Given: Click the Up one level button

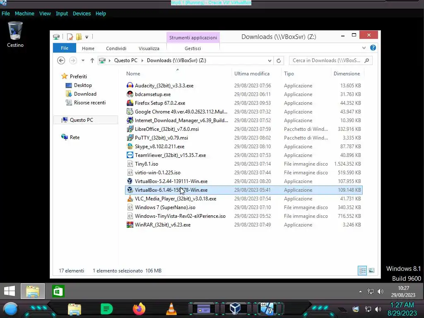Looking at the screenshot, I should (x=92, y=60).
